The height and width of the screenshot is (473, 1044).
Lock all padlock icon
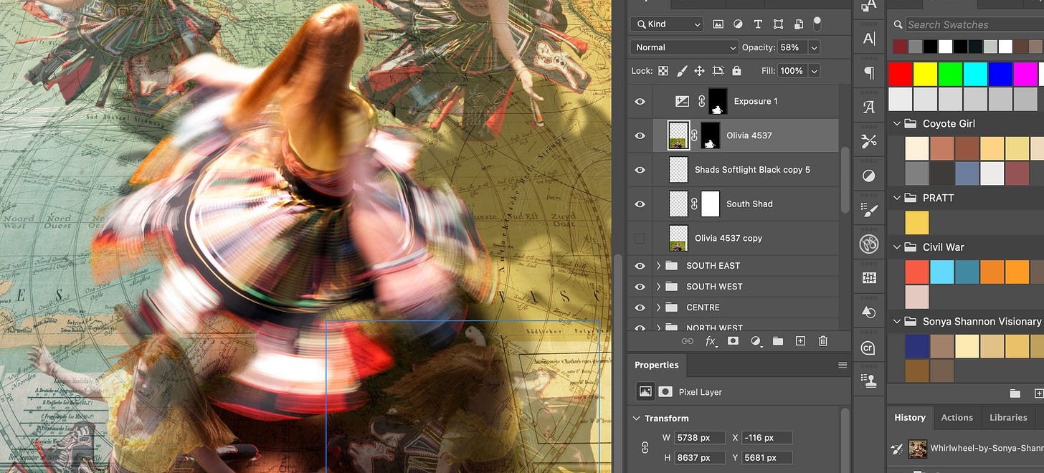(736, 71)
